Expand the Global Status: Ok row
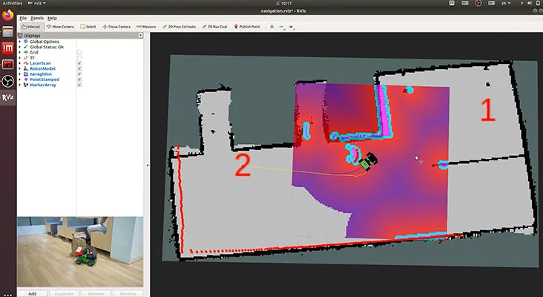The width and height of the screenshot is (543, 297). click(20, 47)
